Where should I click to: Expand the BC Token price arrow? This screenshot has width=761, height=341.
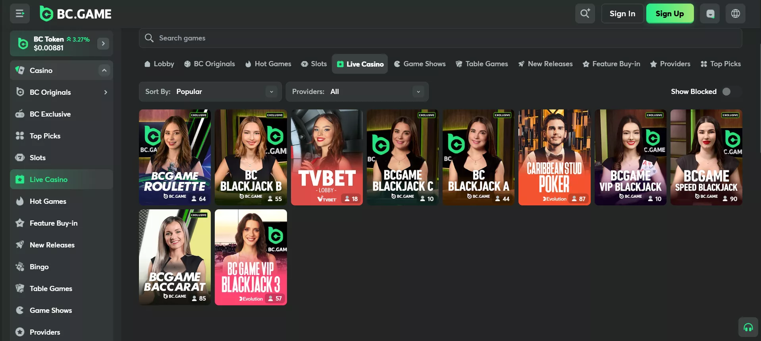pos(103,44)
